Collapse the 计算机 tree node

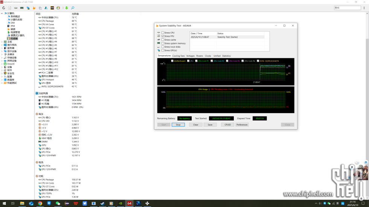pyautogui.click(x=2, y=14)
